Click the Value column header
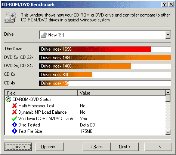The image size is (176, 155). coord(121,93)
